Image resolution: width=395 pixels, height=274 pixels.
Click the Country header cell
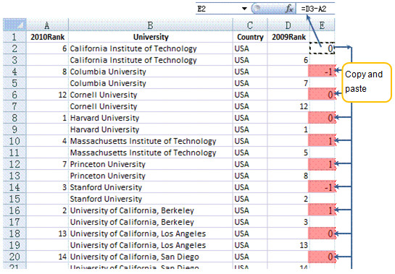(250, 37)
